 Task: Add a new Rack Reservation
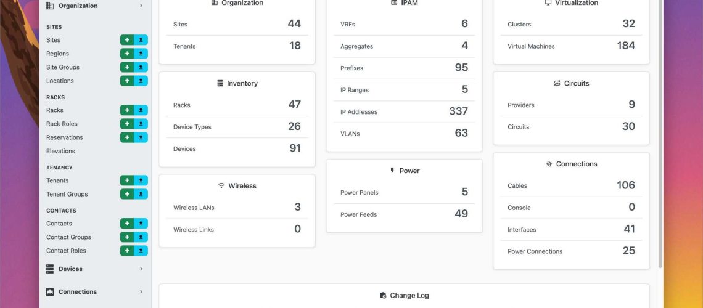(x=127, y=137)
